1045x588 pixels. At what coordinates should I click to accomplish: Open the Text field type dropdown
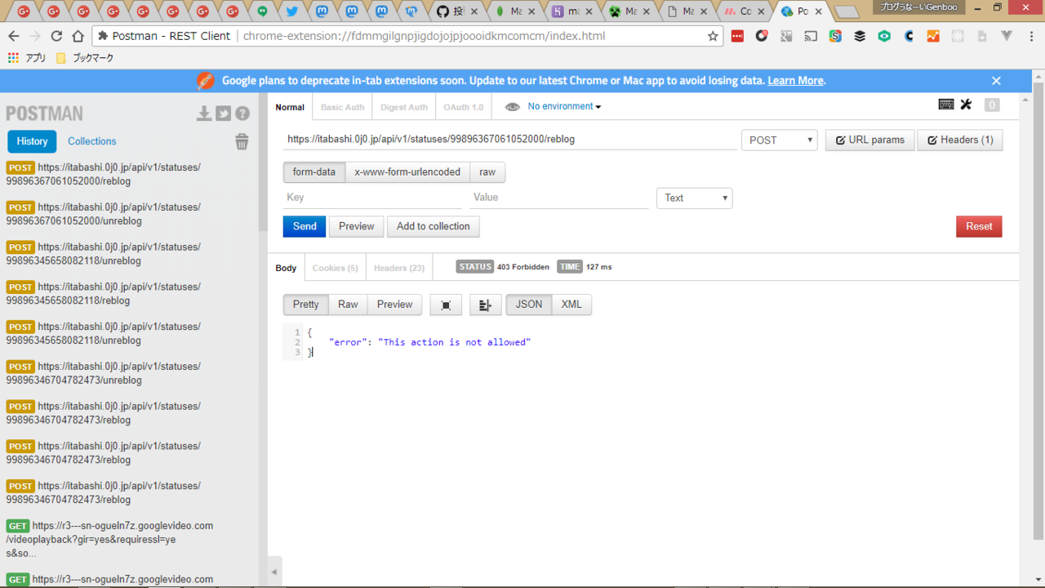pos(694,198)
